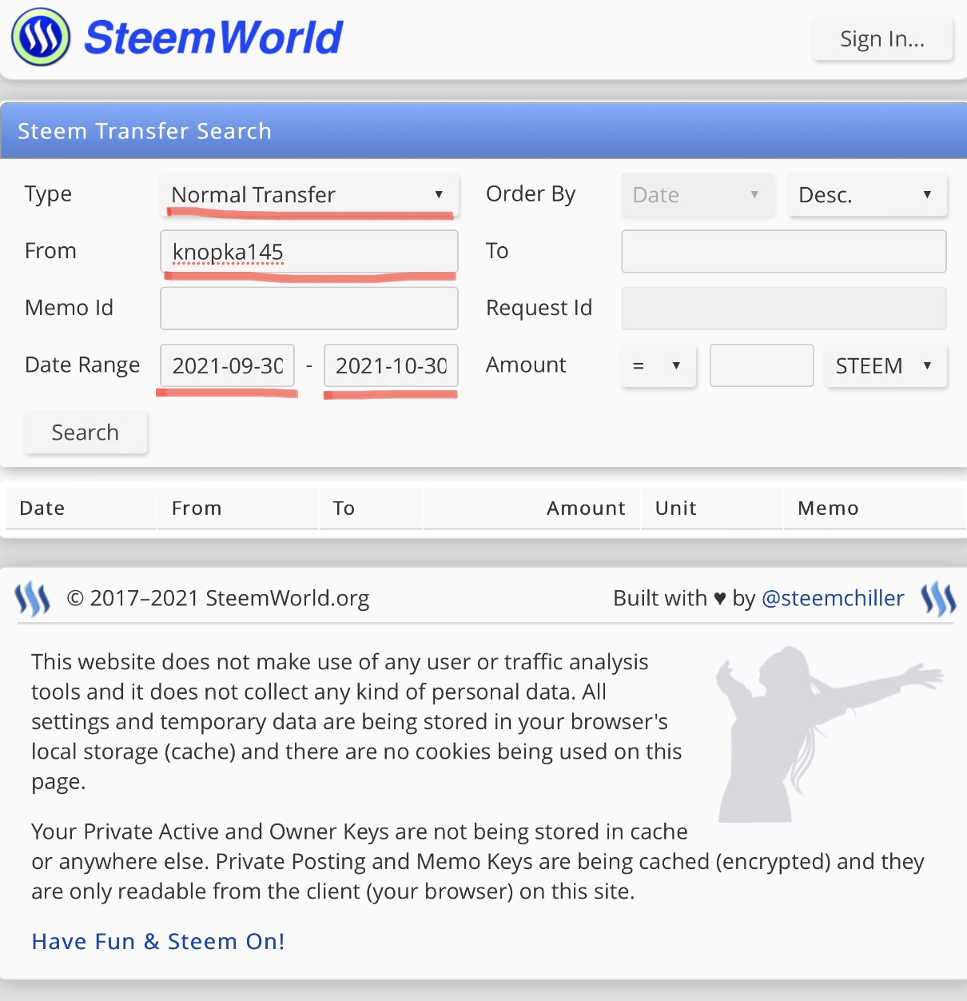The image size is (967, 1001).
Task: Click the Steem wave icon beside copyright
Action: pos(33,599)
